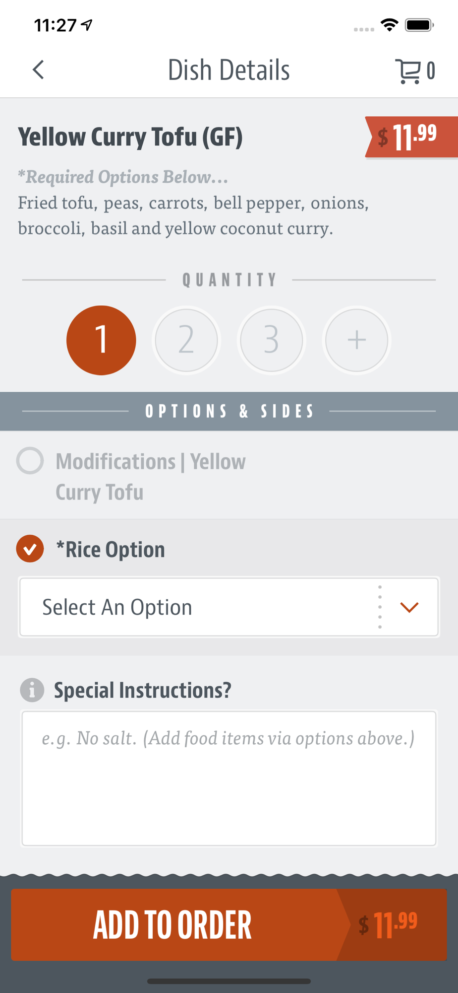Tap the home indicator bar
This screenshot has width=458, height=993.
coord(229,981)
